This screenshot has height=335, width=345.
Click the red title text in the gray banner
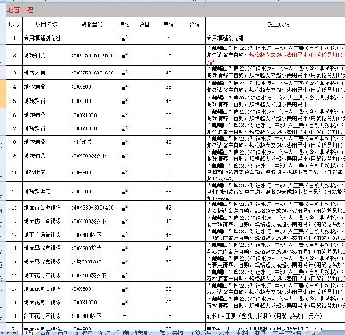(x=20, y=10)
